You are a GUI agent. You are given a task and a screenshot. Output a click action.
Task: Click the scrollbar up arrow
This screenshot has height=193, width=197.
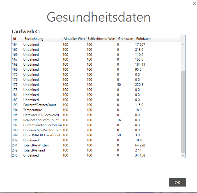tap(183, 44)
